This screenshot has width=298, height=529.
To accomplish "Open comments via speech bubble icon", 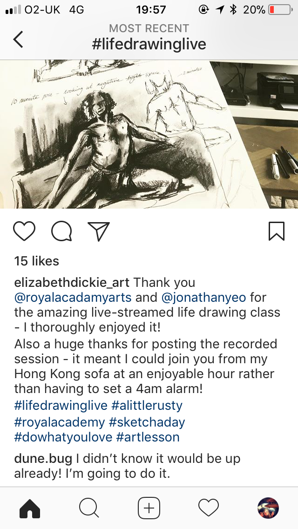I will [61, 231].
